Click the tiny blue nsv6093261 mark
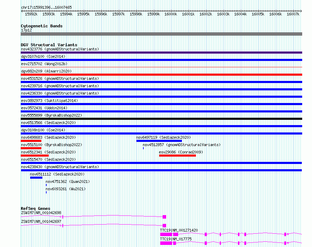 (x=46, y=192)
